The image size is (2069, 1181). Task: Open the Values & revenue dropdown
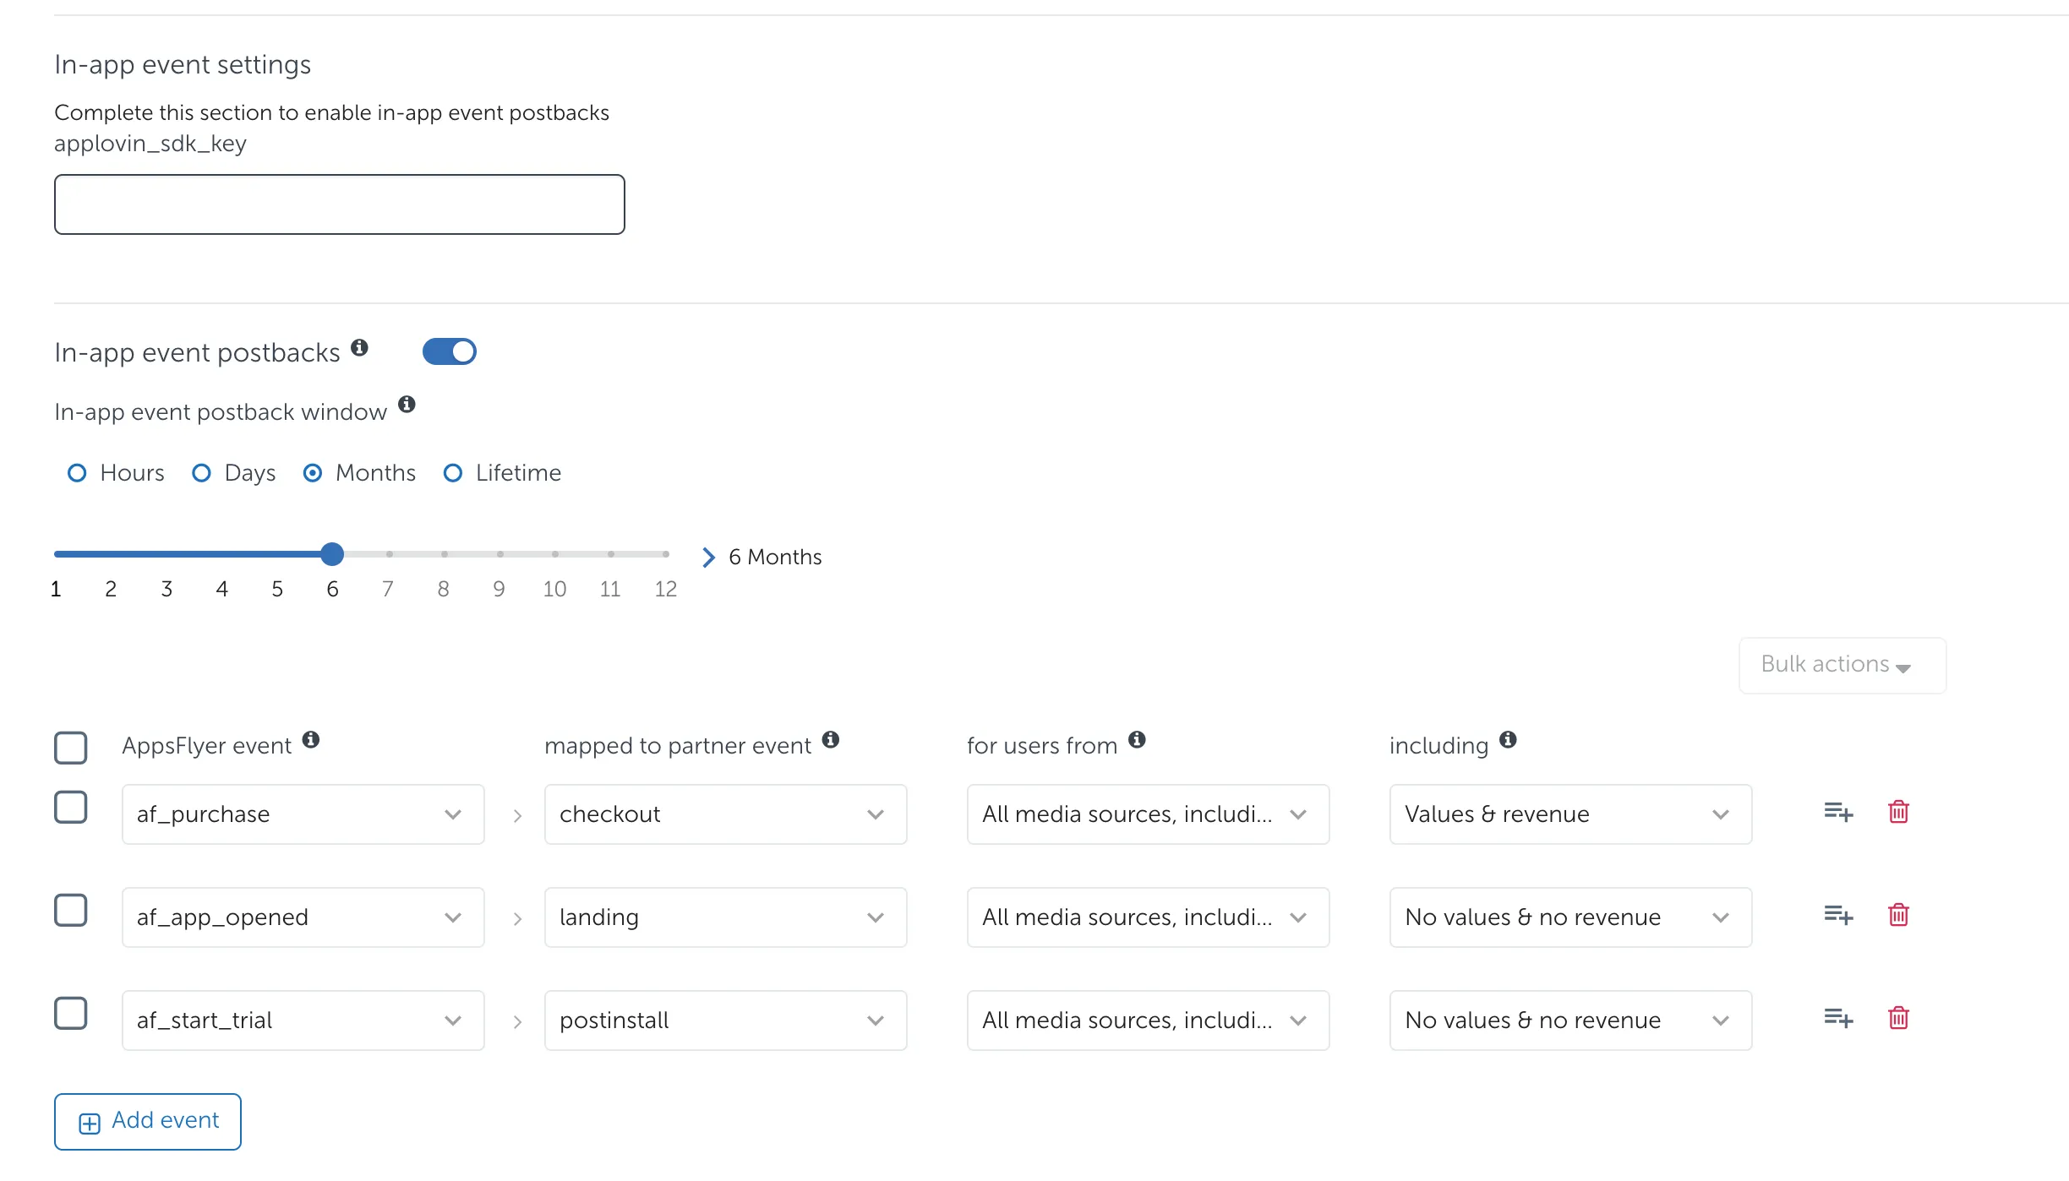pos(1571,814)
